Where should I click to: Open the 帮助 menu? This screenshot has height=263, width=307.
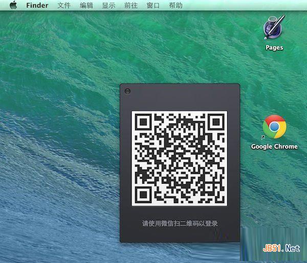click(x=176, y=5)
